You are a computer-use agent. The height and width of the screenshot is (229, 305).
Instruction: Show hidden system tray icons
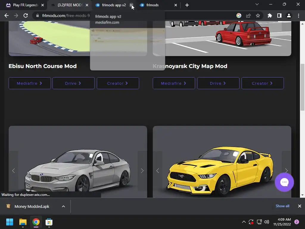point(244,222)
